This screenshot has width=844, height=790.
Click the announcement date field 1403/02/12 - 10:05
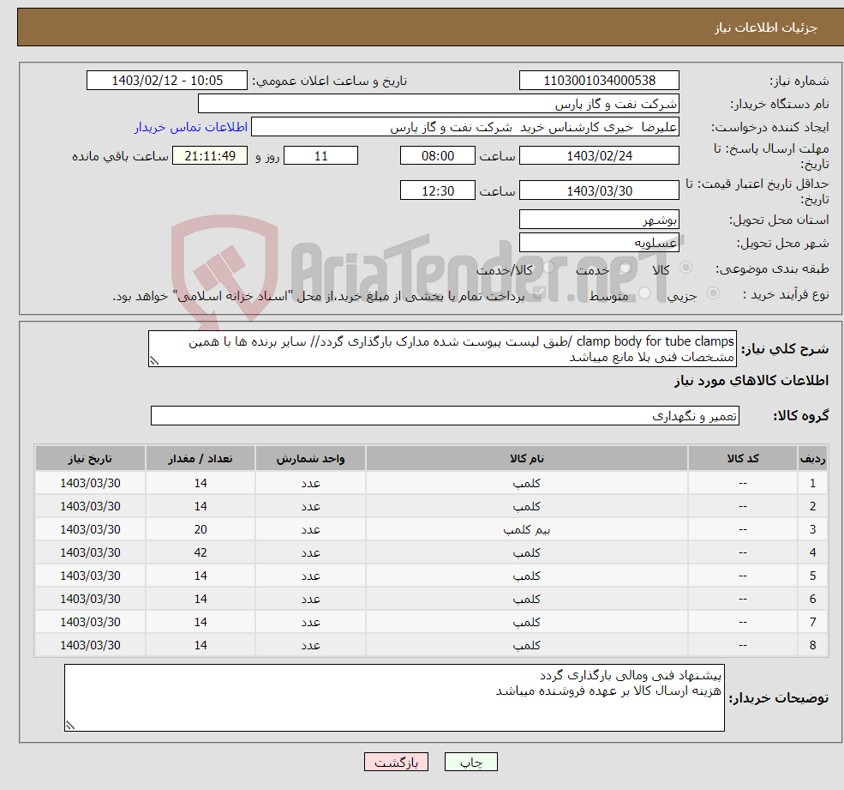[x=167, y=81]
